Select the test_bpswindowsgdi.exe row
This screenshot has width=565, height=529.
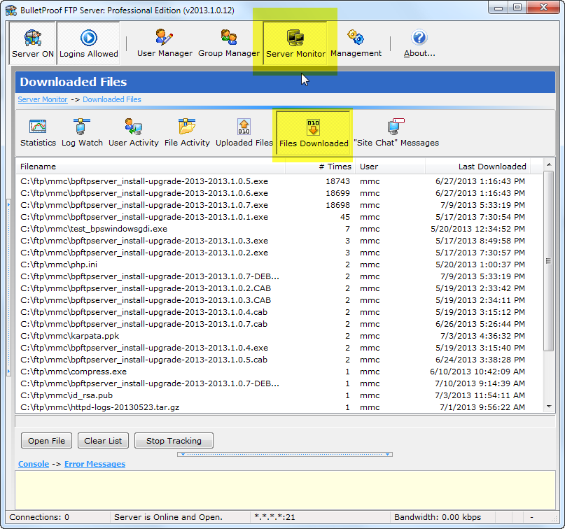279,229
